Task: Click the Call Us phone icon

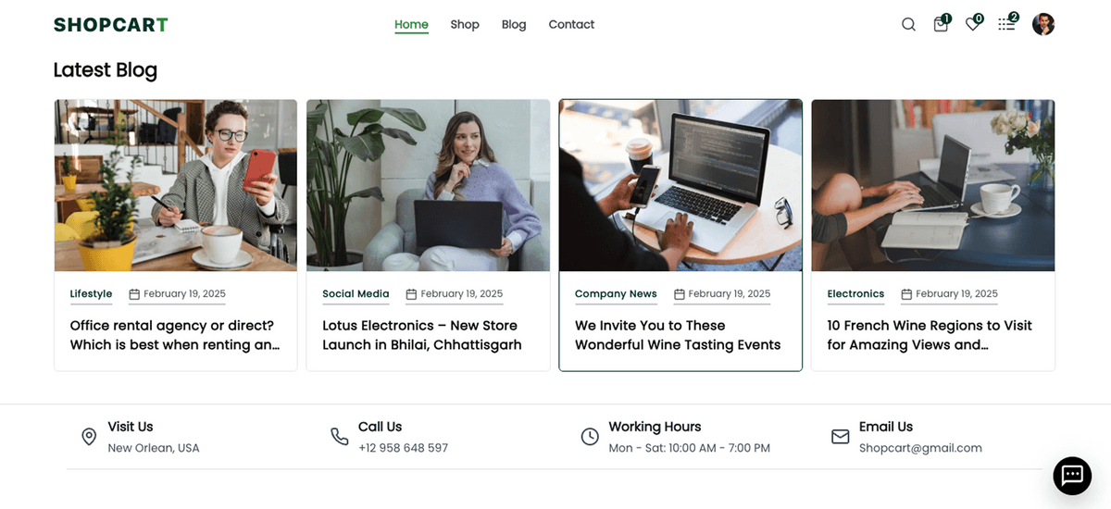Action: [x=339, y=437]
